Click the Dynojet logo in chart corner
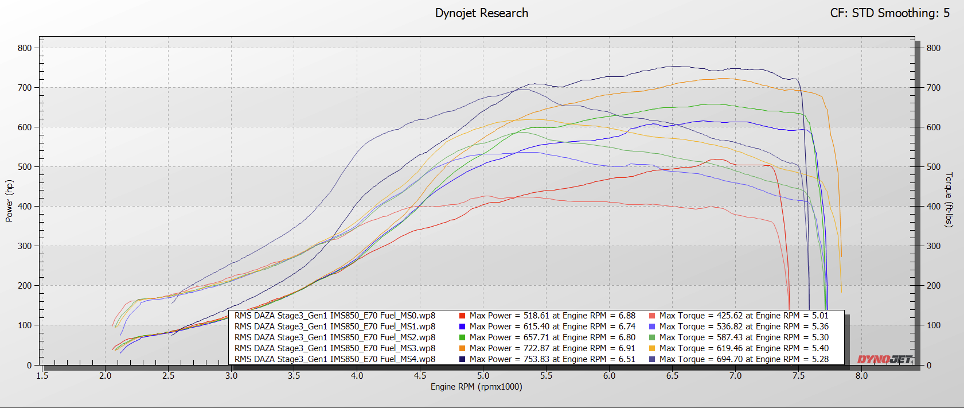The image size is (964, 408). point(884,359)
